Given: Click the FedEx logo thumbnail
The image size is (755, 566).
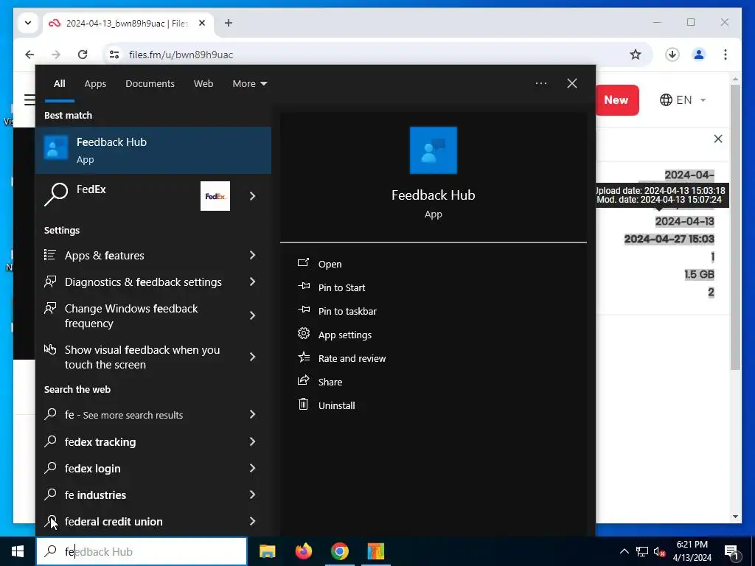Looking at the screenshot, I should [215, 196].
